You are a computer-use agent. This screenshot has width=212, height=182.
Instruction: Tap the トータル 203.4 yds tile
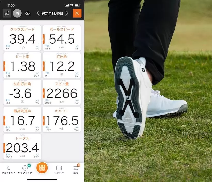click(x=22, y=147)
